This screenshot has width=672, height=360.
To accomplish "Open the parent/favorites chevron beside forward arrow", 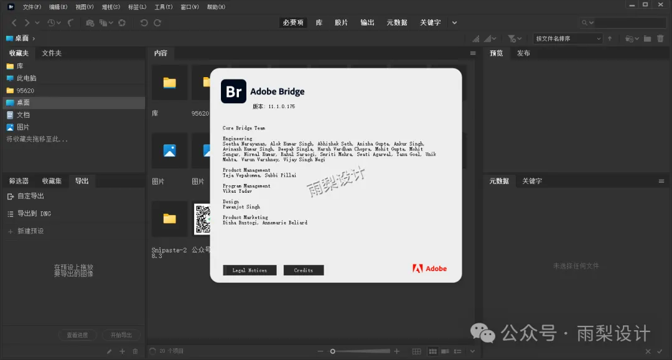I will [37, 22].
